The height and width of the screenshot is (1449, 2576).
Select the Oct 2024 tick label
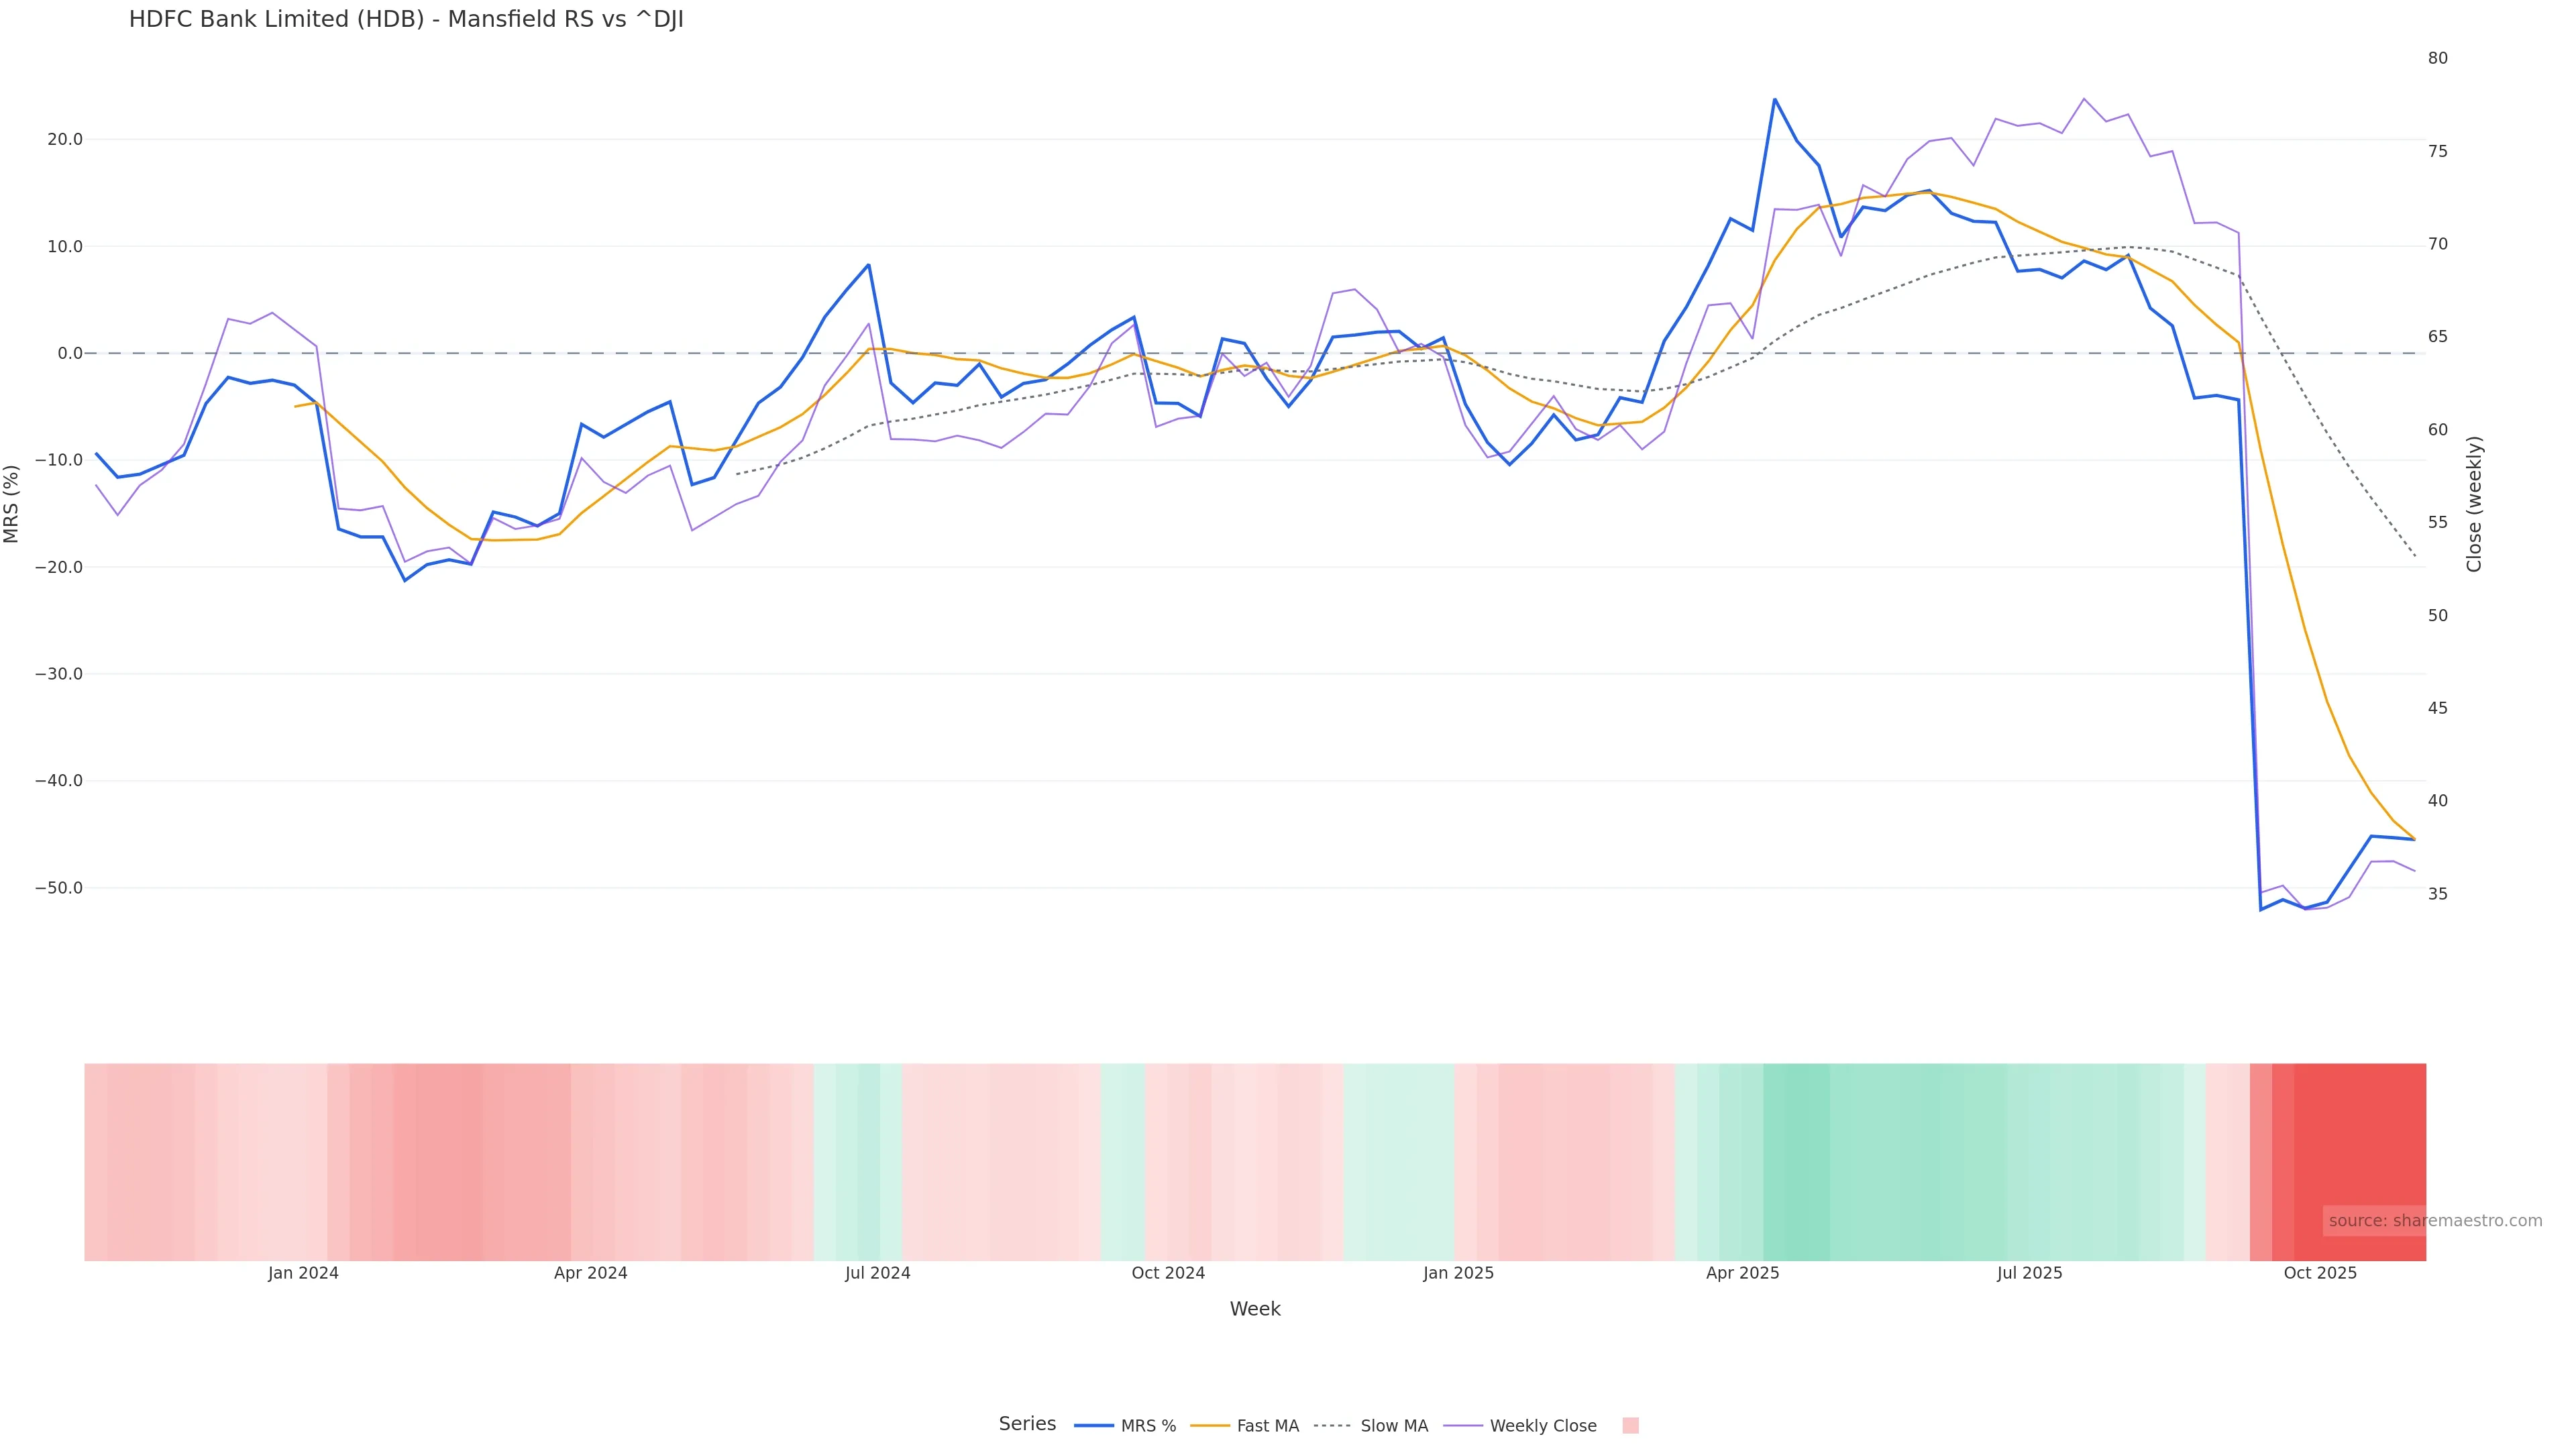[x=1168, y=1273]
